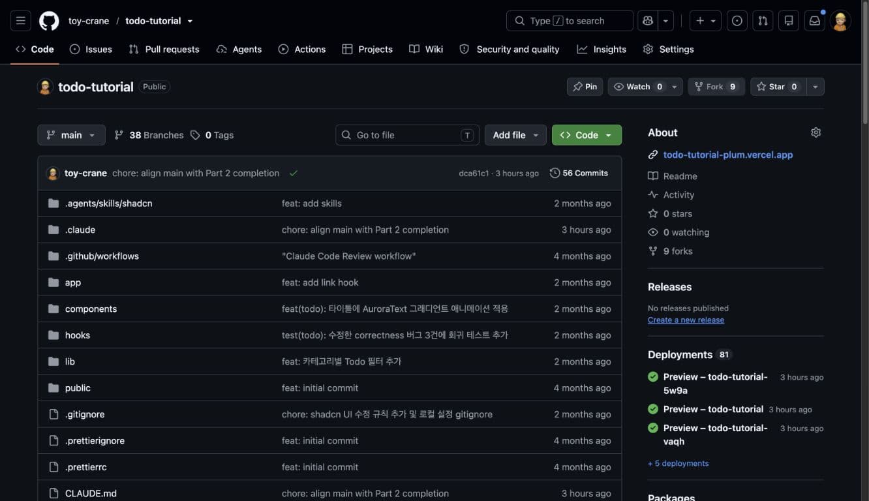Open the star lists dropdown arrow
Image resolution: width=869 pixels, height=501 pixels.
tap(815, 87)
